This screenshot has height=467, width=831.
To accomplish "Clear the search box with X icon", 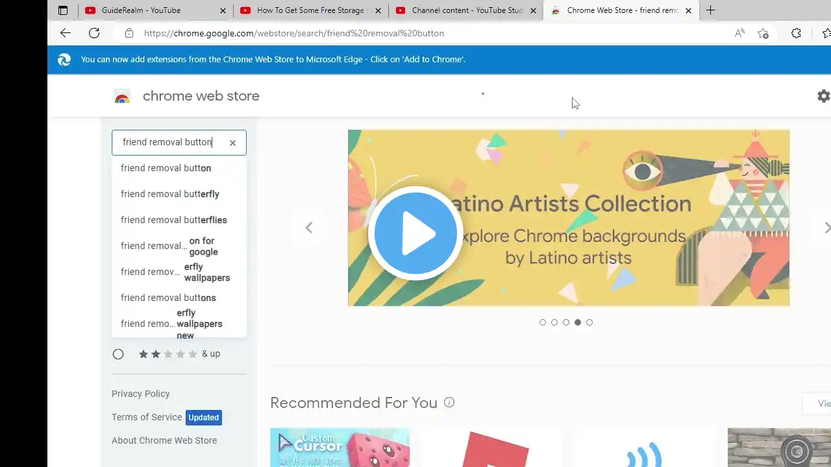I will pyautogui.click(x=232, y=143).
